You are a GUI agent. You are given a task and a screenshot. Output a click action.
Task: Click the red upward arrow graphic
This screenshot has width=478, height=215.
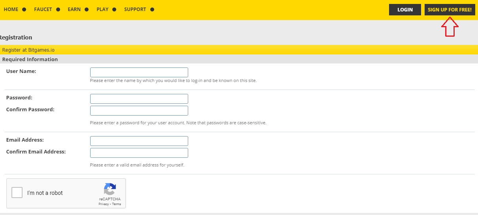tap(450, 27)
